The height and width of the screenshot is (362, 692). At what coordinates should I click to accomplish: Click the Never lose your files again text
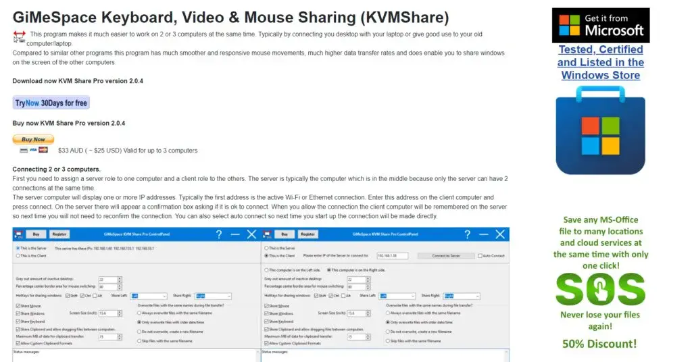click(x=600, y=321)
